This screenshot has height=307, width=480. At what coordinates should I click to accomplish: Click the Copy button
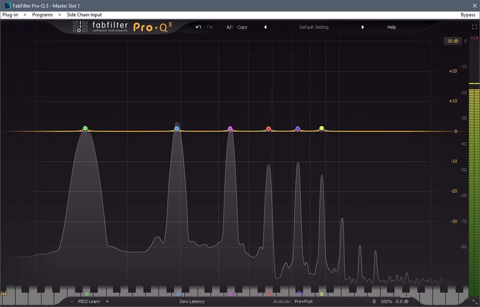click(x=242, y=27)
